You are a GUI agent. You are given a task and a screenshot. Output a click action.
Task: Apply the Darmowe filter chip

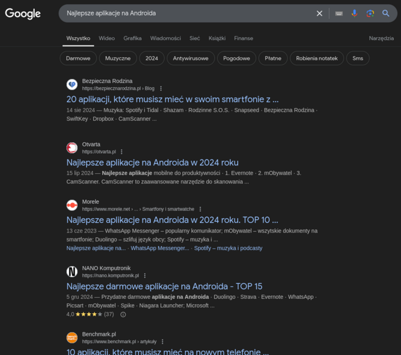[x=78, y=58]
